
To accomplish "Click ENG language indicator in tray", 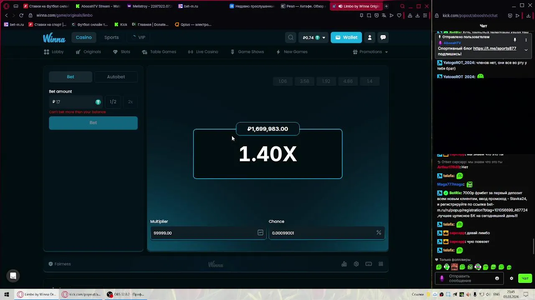I will coord(497,294).
